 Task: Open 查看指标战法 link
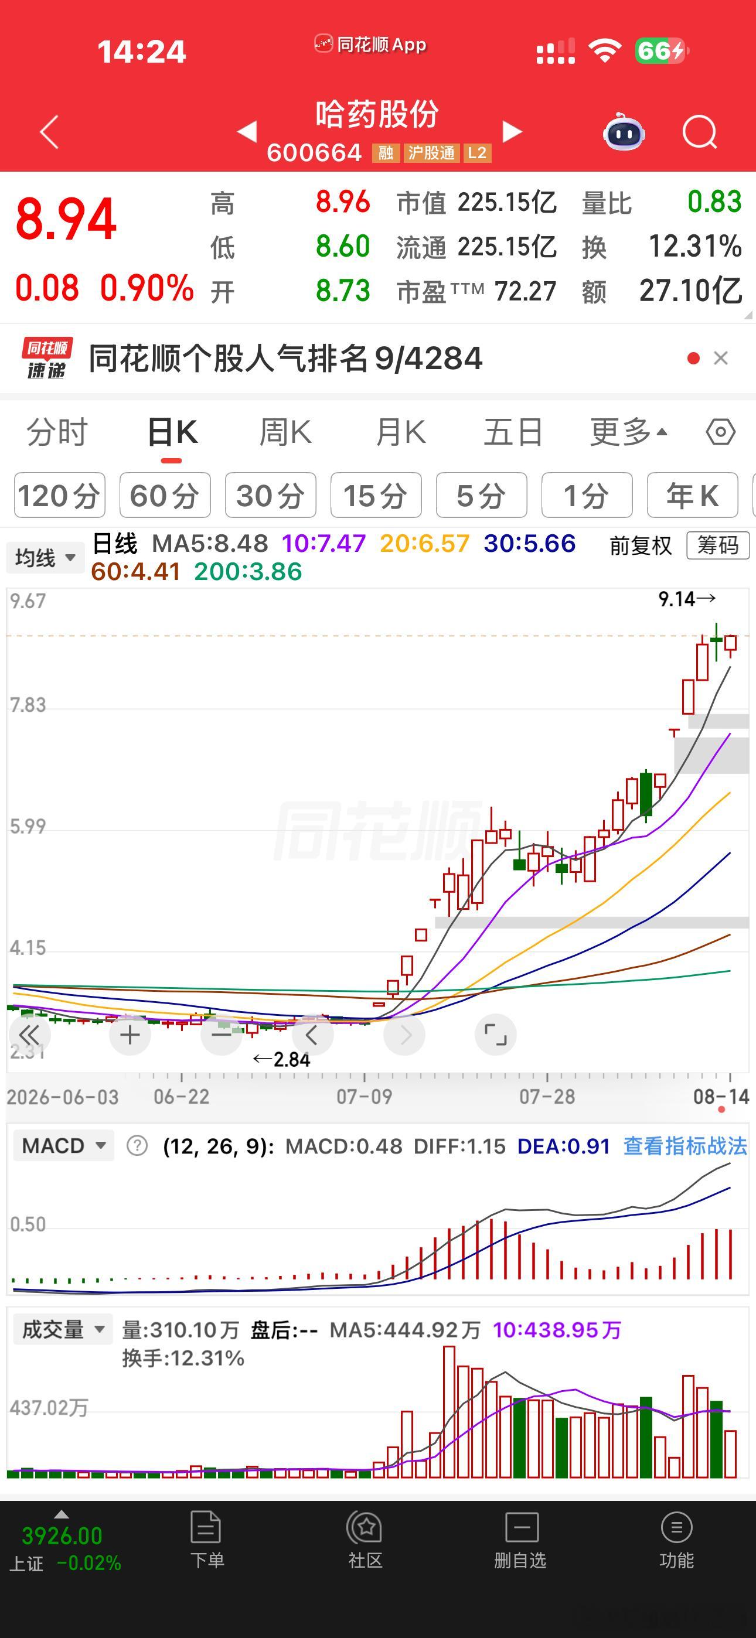coord(685,1146)
